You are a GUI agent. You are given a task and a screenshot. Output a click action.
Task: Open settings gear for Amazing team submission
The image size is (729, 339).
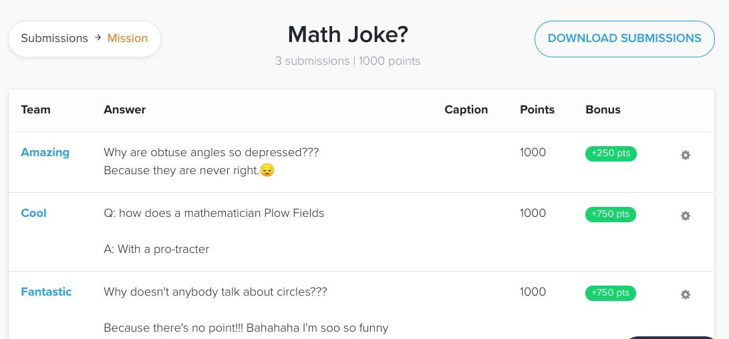pos(686,155)
